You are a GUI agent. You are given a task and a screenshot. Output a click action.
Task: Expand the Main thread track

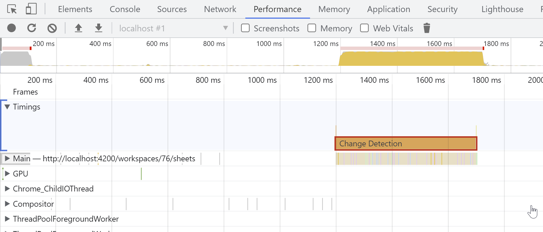coord(7,158)
